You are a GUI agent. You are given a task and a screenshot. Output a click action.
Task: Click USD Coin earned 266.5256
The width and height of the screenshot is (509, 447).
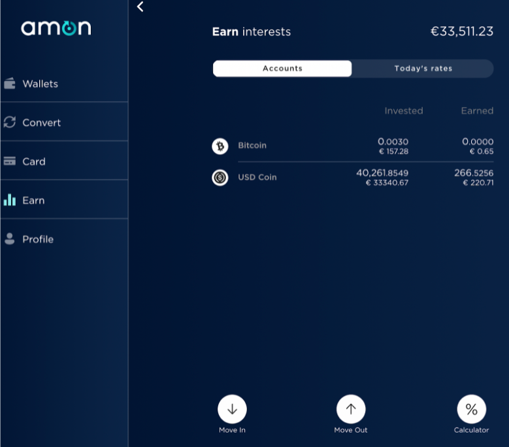474,173
